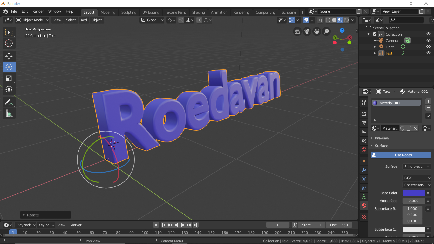Toggle the camera view button
Screen dimensions: 434x244
point(307,31)
